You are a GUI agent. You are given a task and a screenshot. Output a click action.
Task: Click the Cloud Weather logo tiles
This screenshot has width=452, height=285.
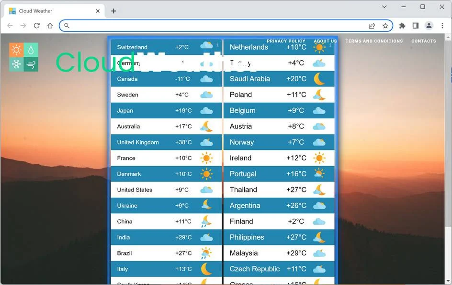(23, 57)
